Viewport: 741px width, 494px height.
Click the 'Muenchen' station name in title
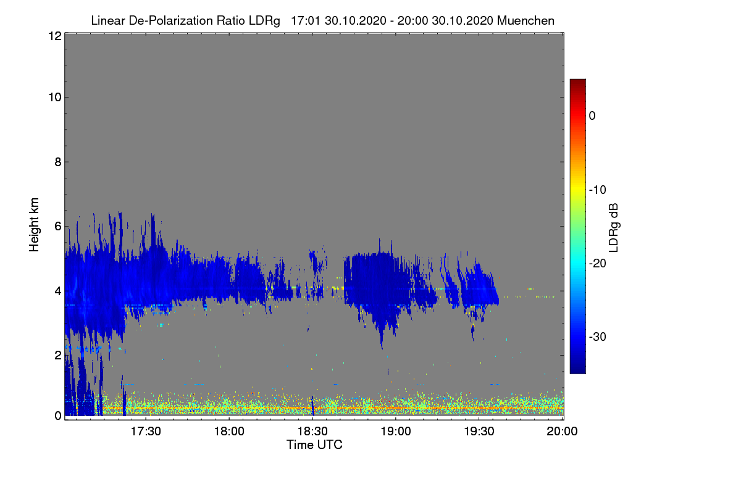coord(525,20)
